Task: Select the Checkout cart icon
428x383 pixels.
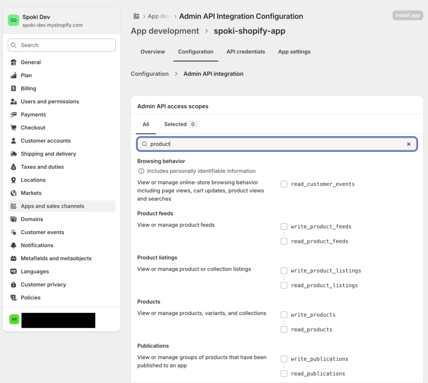Action: pos(13,128)
